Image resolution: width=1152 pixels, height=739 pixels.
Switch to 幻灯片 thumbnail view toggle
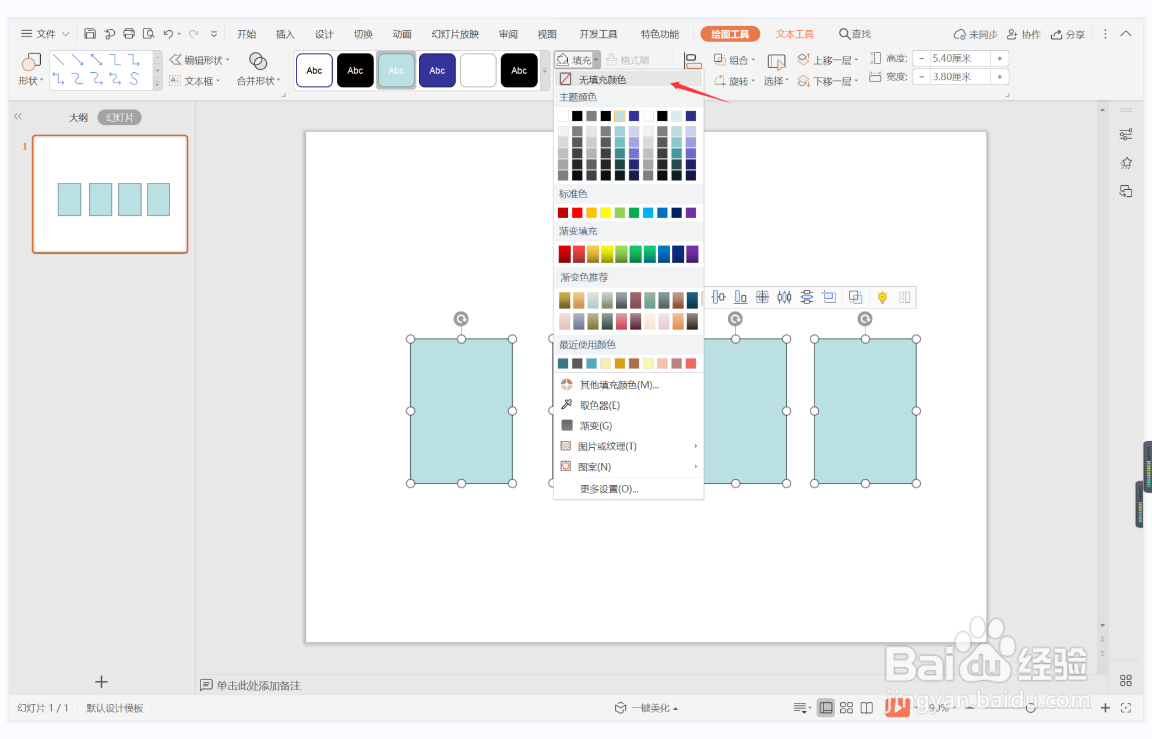click(119, 118)
